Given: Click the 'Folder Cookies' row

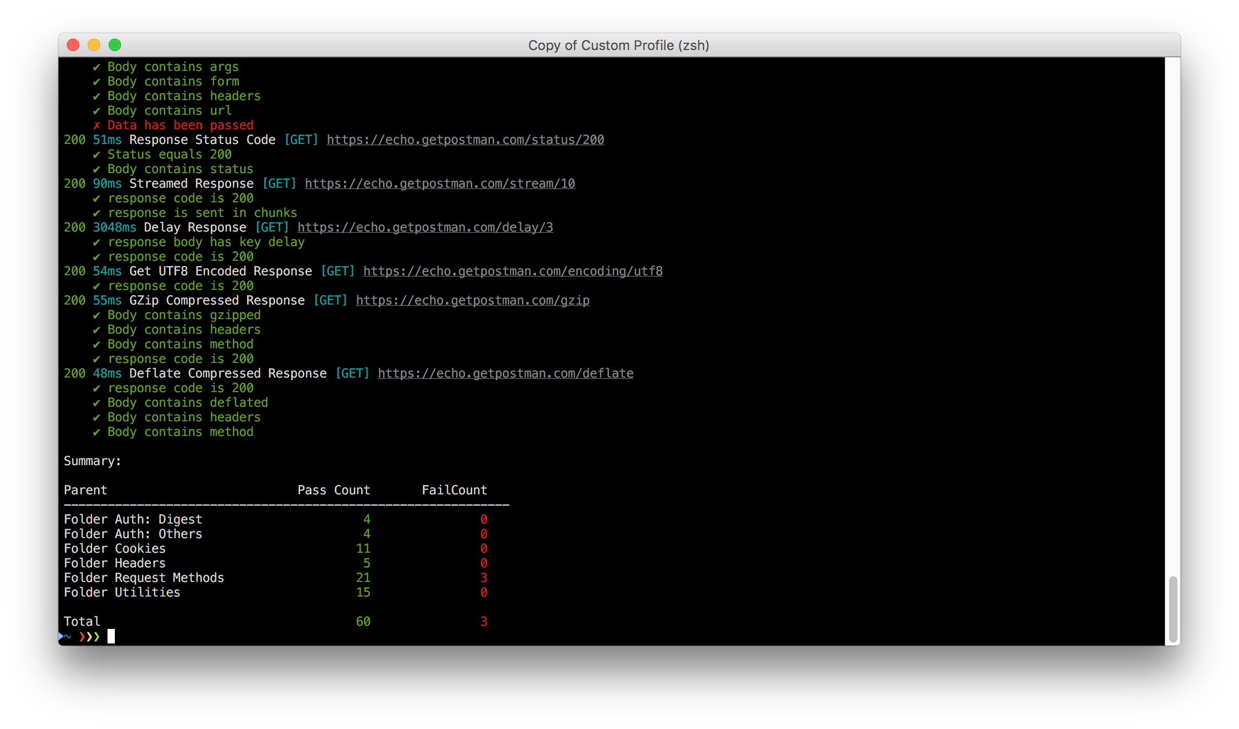Looking at the screenshot, I should coord(276,549).
